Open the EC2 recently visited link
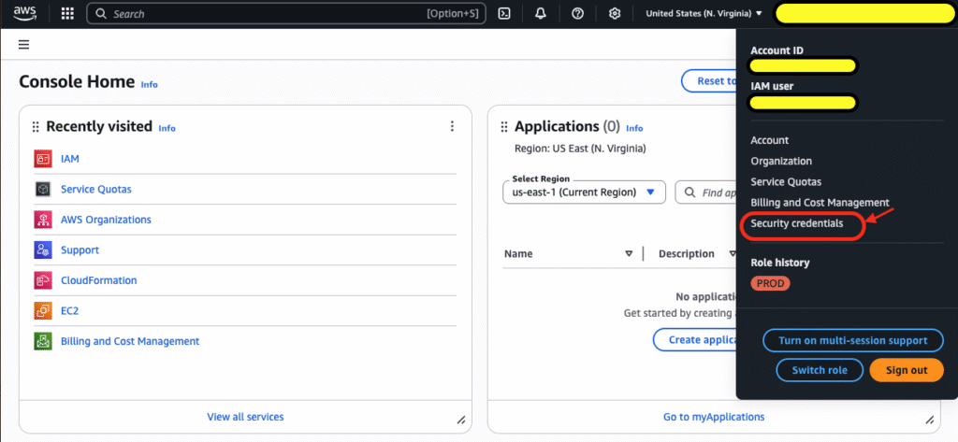This screenshot has height=442, width=958. click(x=69, y=311)
